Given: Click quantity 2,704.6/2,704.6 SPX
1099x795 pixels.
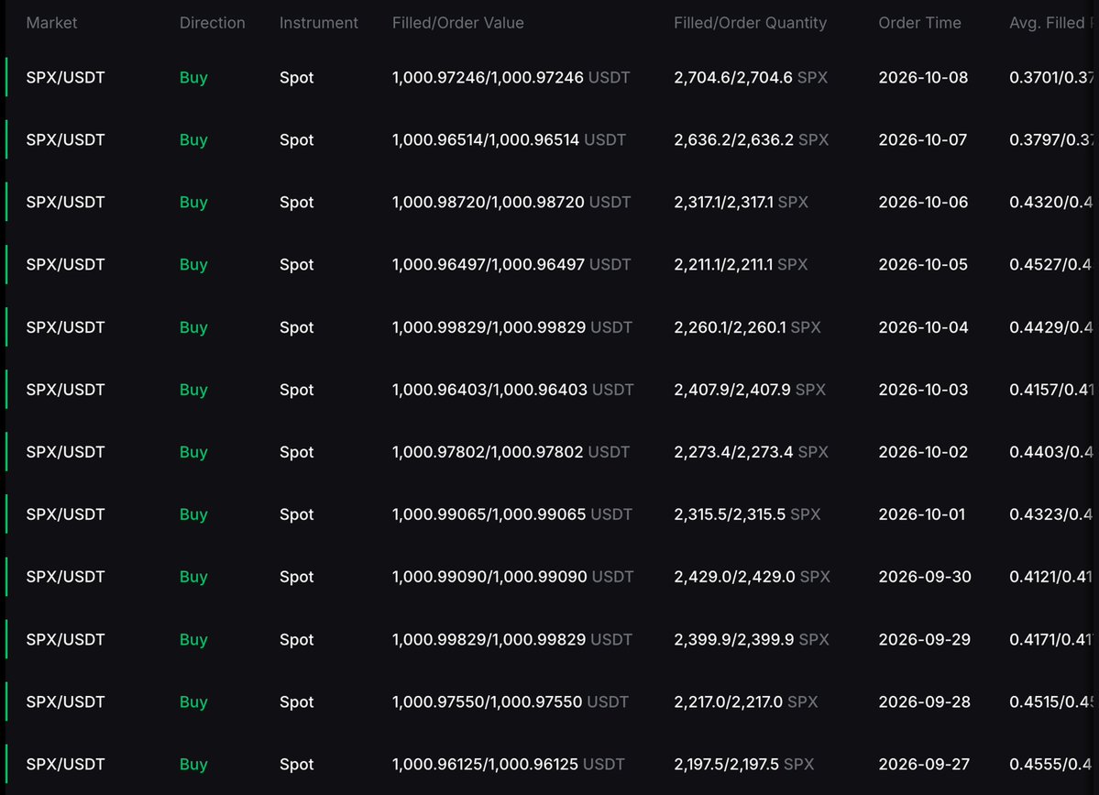Looking at the screenshot, I should [x=751, y=78].
